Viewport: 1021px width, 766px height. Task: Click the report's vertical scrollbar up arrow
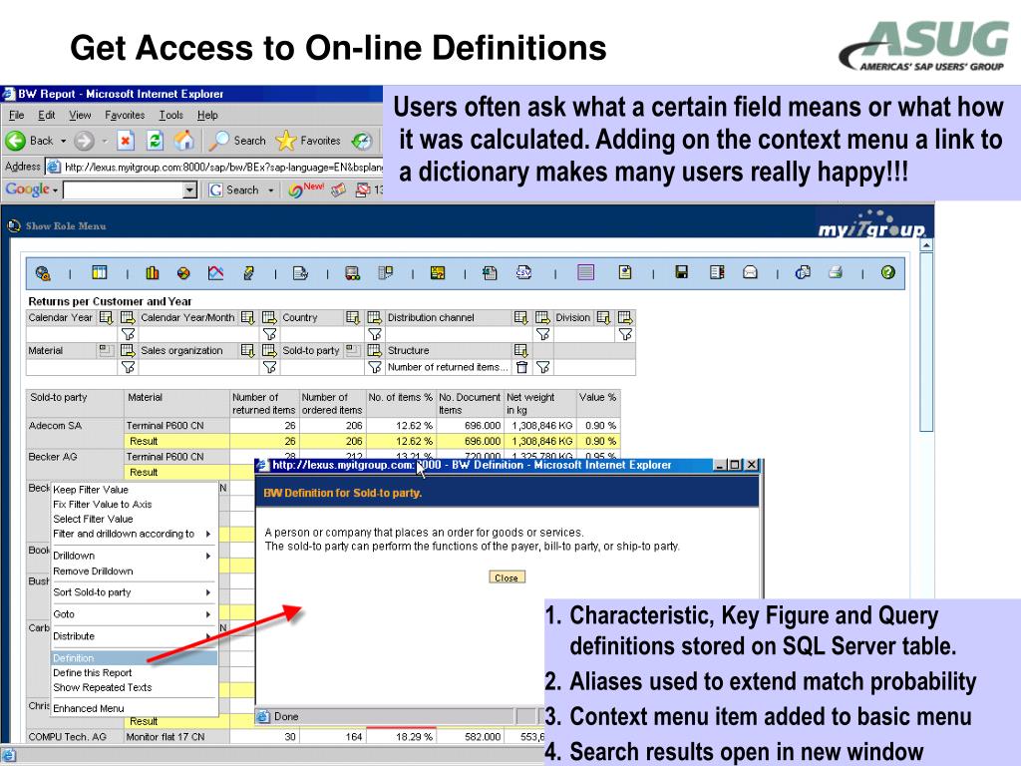click(926, 245)
